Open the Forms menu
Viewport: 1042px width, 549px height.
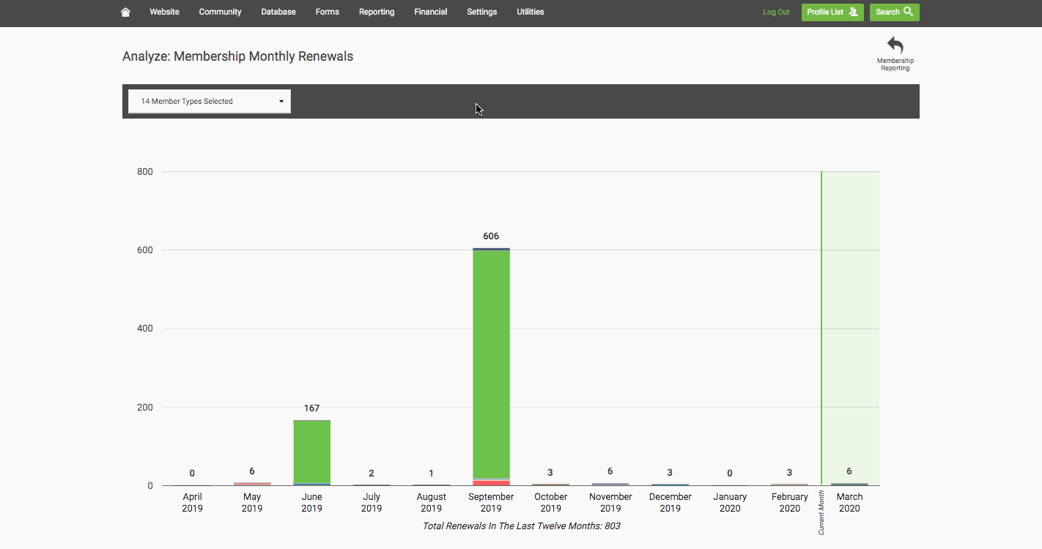tap(327, 12)
